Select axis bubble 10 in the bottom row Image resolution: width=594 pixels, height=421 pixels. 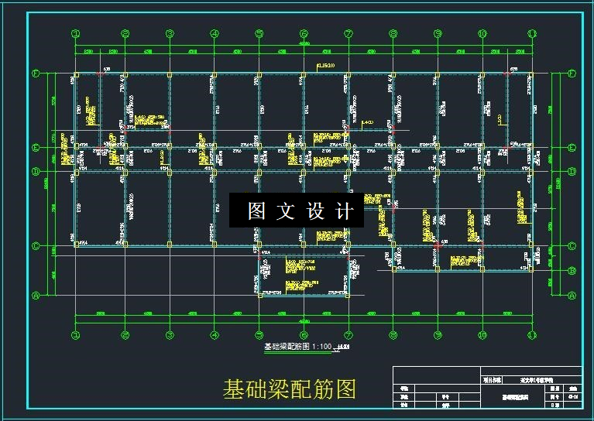[x=482, y=334]
